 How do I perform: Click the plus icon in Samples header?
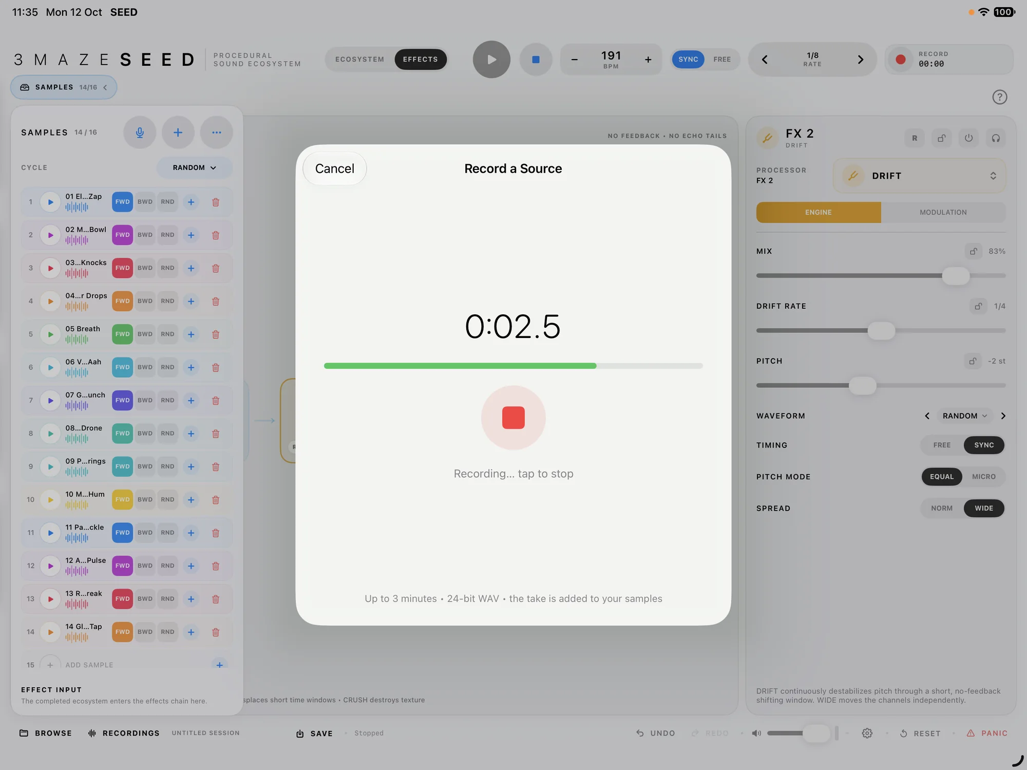click(178, 133)
